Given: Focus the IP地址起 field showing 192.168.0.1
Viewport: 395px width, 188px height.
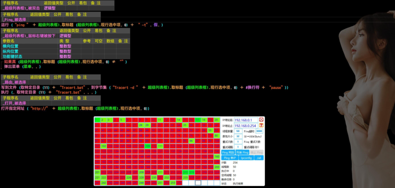Looking at the screenshot, I should 246,120.
